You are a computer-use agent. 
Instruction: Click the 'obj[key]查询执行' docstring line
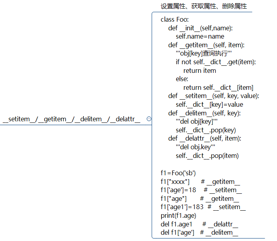tap(203, 53)
